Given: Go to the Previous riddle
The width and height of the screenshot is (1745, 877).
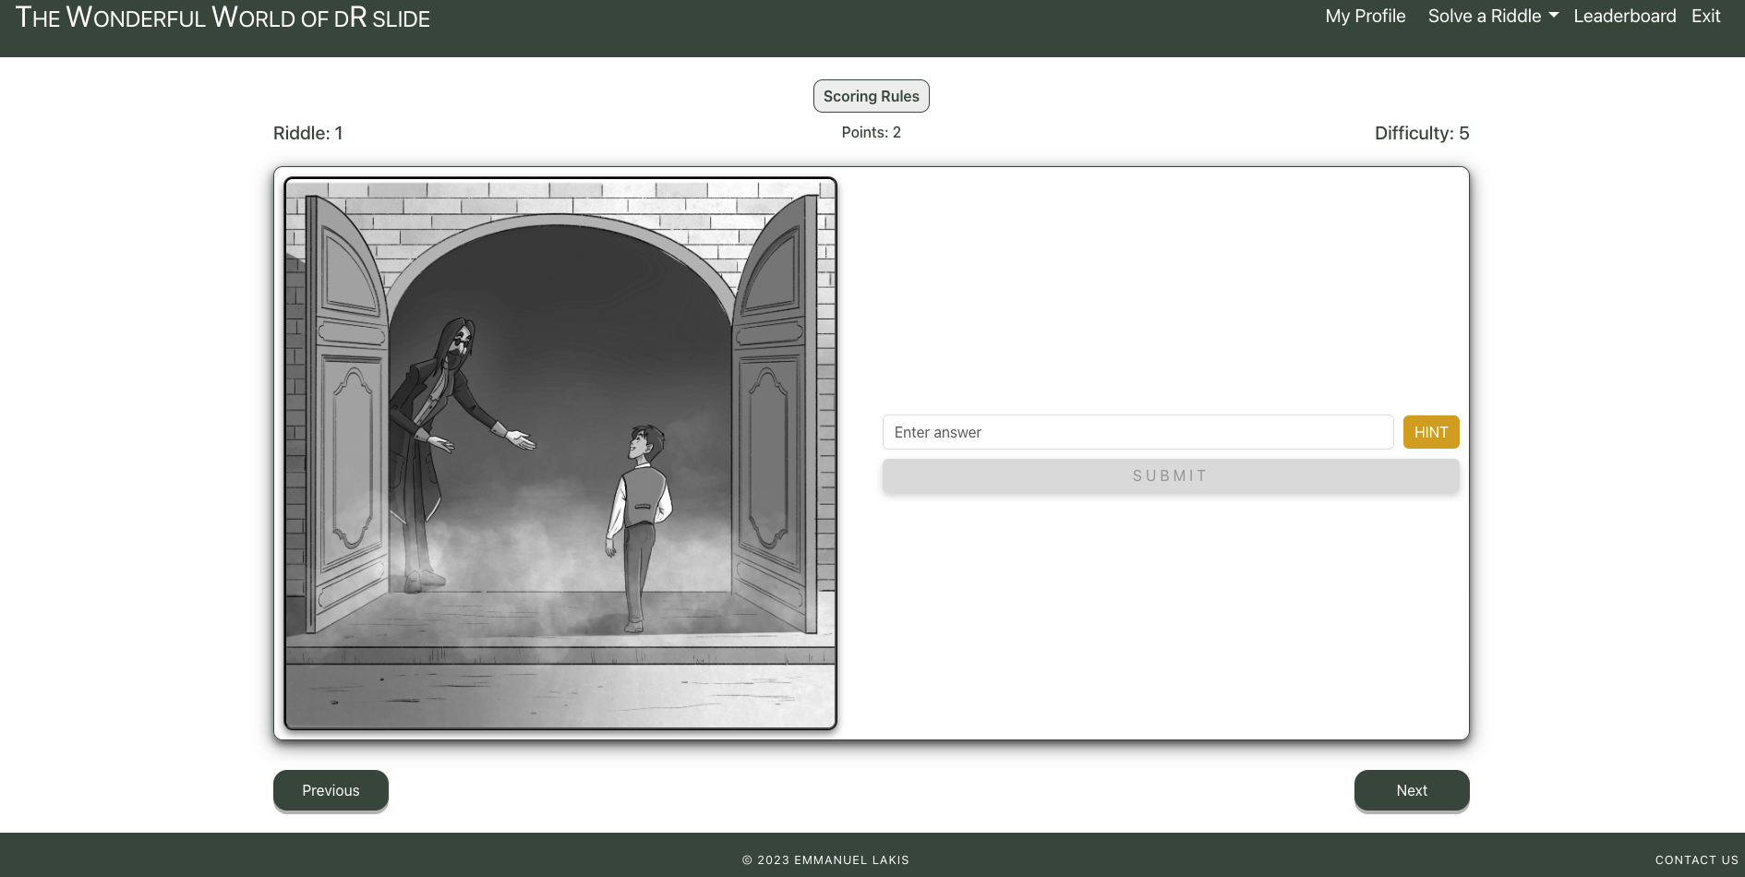Looking at the screenshot, I should pos(331,790).
